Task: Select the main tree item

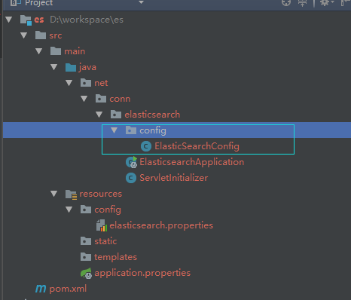Action: click(75, 51)
